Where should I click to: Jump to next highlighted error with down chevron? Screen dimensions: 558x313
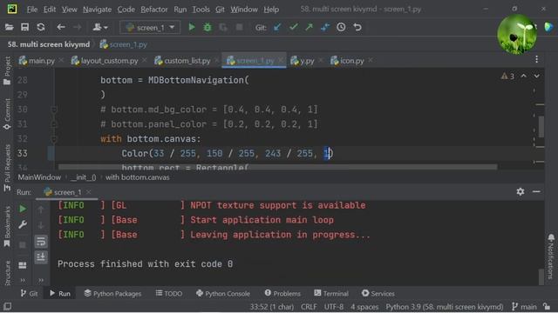(x=536, y=76)
